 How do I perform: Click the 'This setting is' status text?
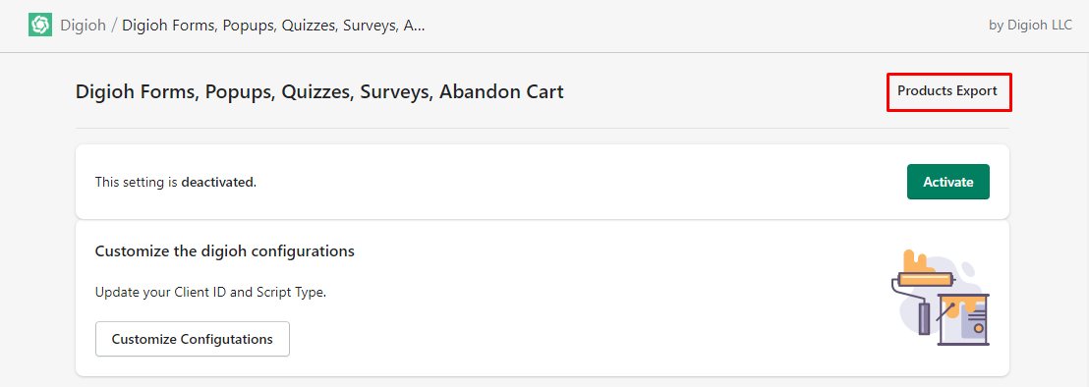(137, 183)
